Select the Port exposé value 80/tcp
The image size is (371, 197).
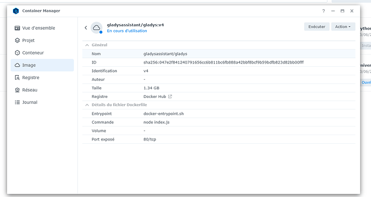(149, 139)
